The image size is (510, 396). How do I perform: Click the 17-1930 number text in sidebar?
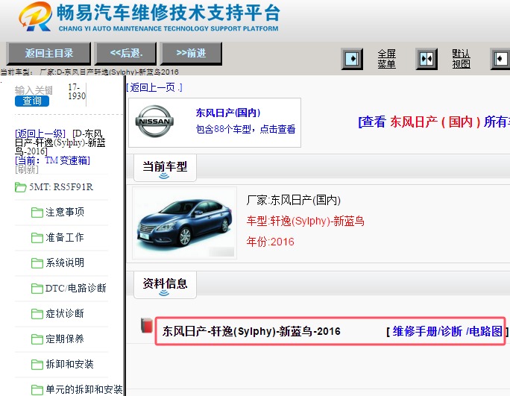(77, 92)
